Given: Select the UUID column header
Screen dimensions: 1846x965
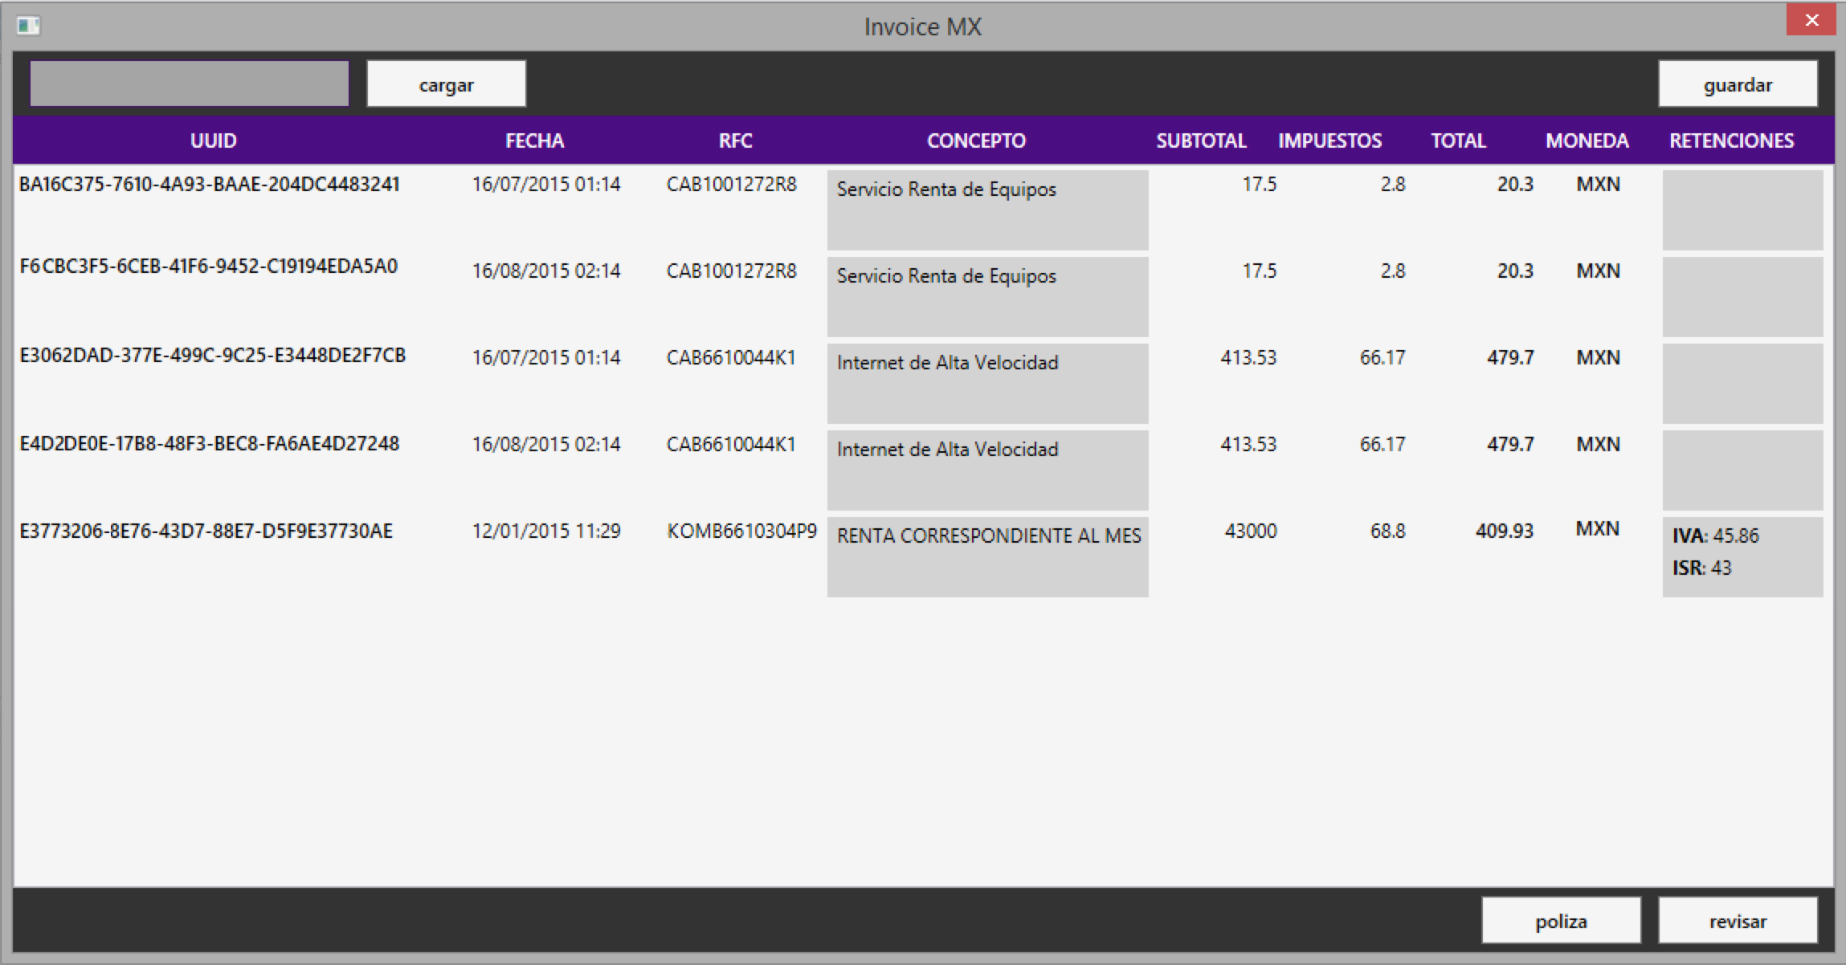Looking at the screenshot, I should pos(213,140).
